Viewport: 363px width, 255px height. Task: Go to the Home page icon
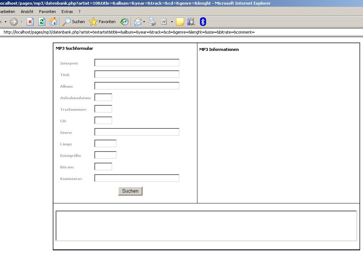point(53,22)
